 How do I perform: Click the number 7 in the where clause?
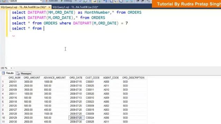[127, 23]
